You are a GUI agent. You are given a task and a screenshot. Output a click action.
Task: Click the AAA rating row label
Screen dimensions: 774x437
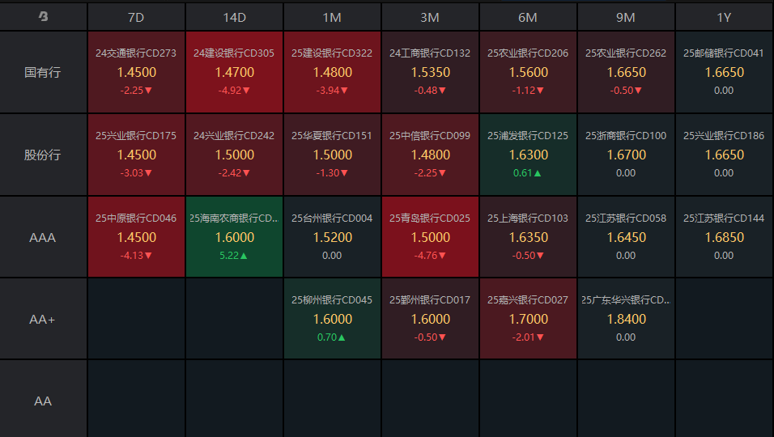44,237
